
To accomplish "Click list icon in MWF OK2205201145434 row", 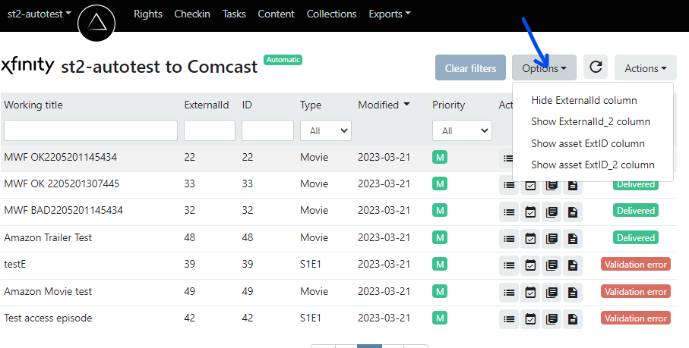I will [x=509, y=158].
